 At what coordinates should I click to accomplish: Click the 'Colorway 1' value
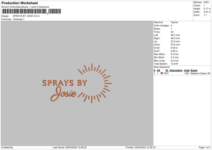tap(19, 19)
